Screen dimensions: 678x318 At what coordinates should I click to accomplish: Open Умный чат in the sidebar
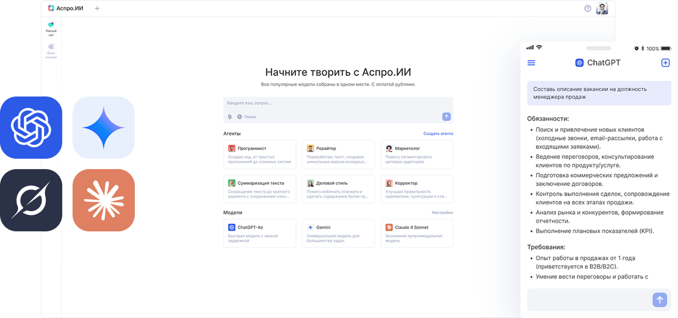point(51,29)
